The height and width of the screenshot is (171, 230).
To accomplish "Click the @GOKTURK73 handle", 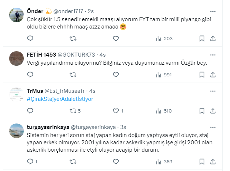I will (x=75, y=54).
